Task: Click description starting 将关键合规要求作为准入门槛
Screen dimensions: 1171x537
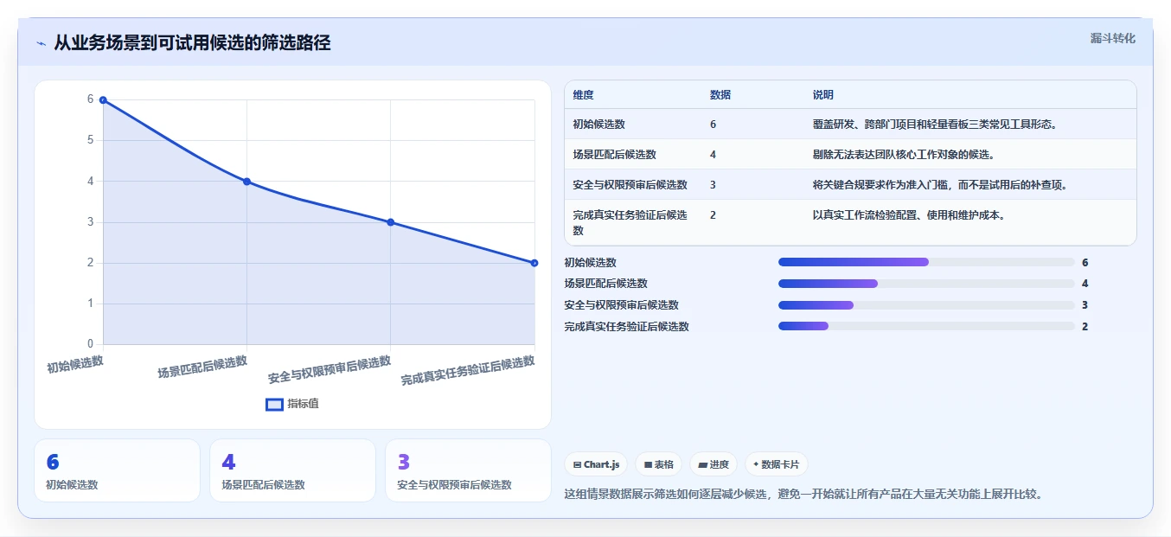Action: click(940, 185)
